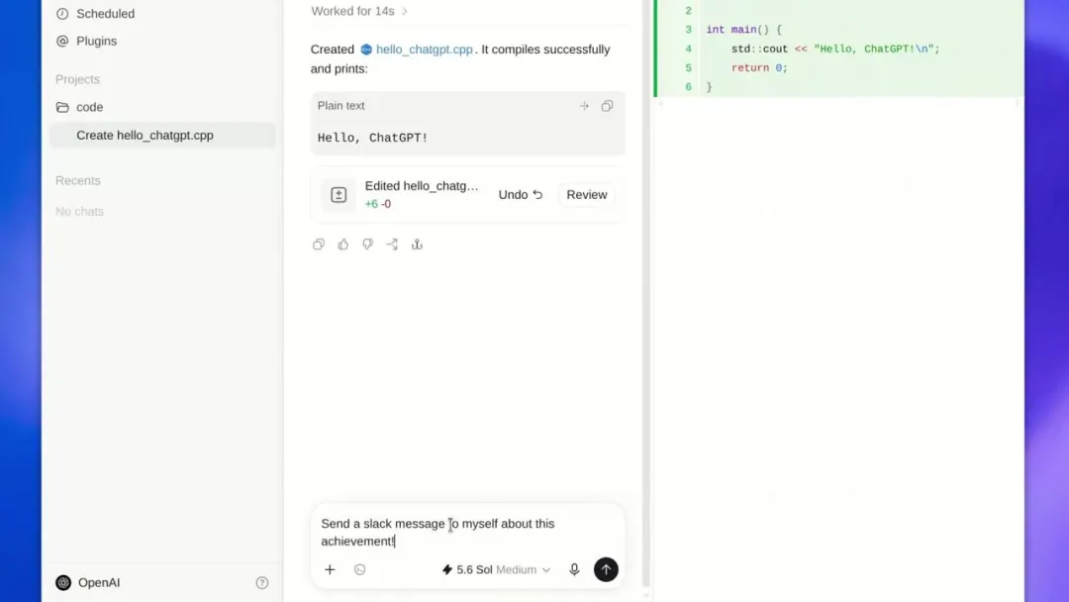Open the help question mark icon

coord(261,582)
